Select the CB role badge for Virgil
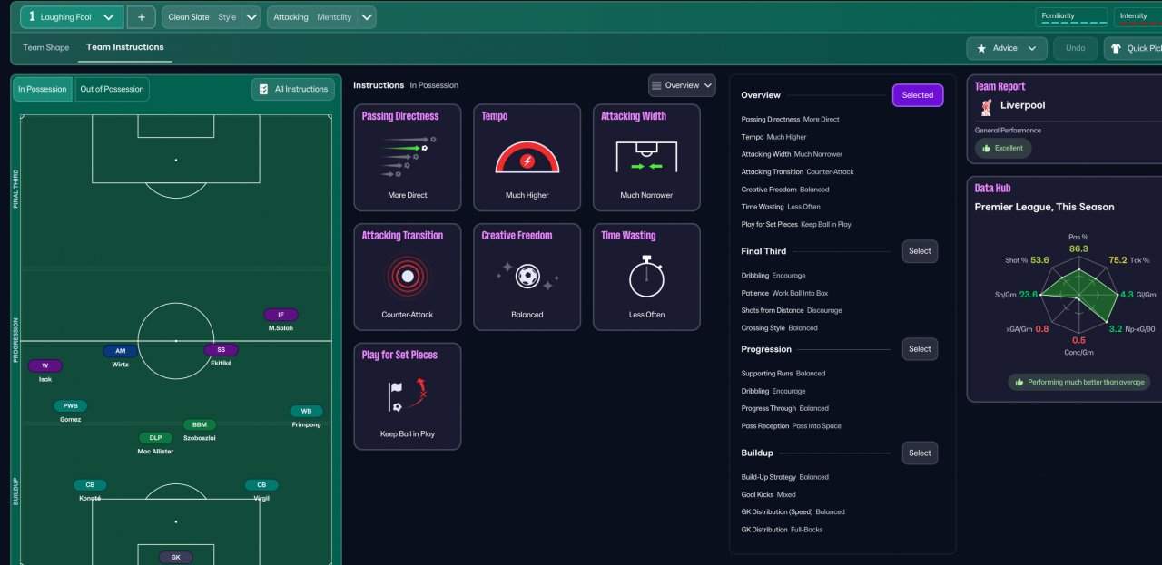The image size is (1162, 565). (261, 485)
